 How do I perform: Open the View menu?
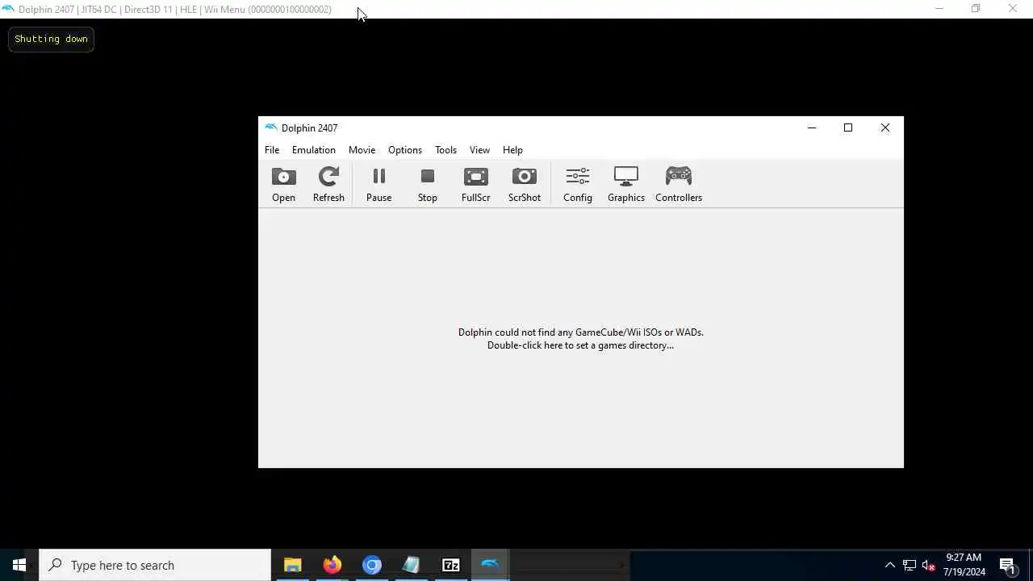click(x=479, y=150)
